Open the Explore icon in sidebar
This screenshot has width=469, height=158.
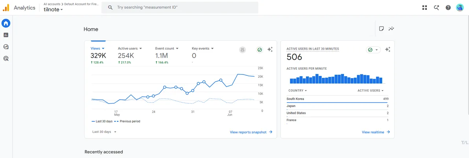(x=6, y=47)
